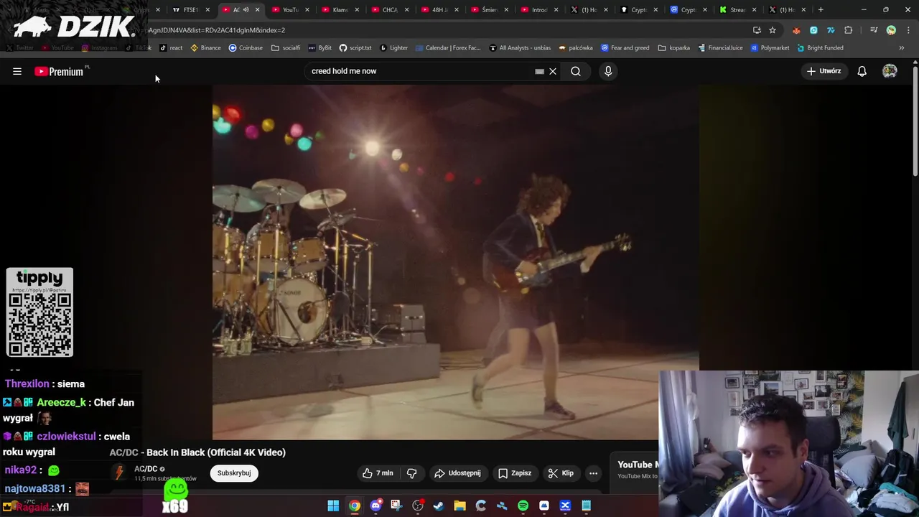Viewport: 919px width, 517px height.
Task: Open the All Analysts - unbias bookmark
Action: pyautogui.click(x=520, y=48)
